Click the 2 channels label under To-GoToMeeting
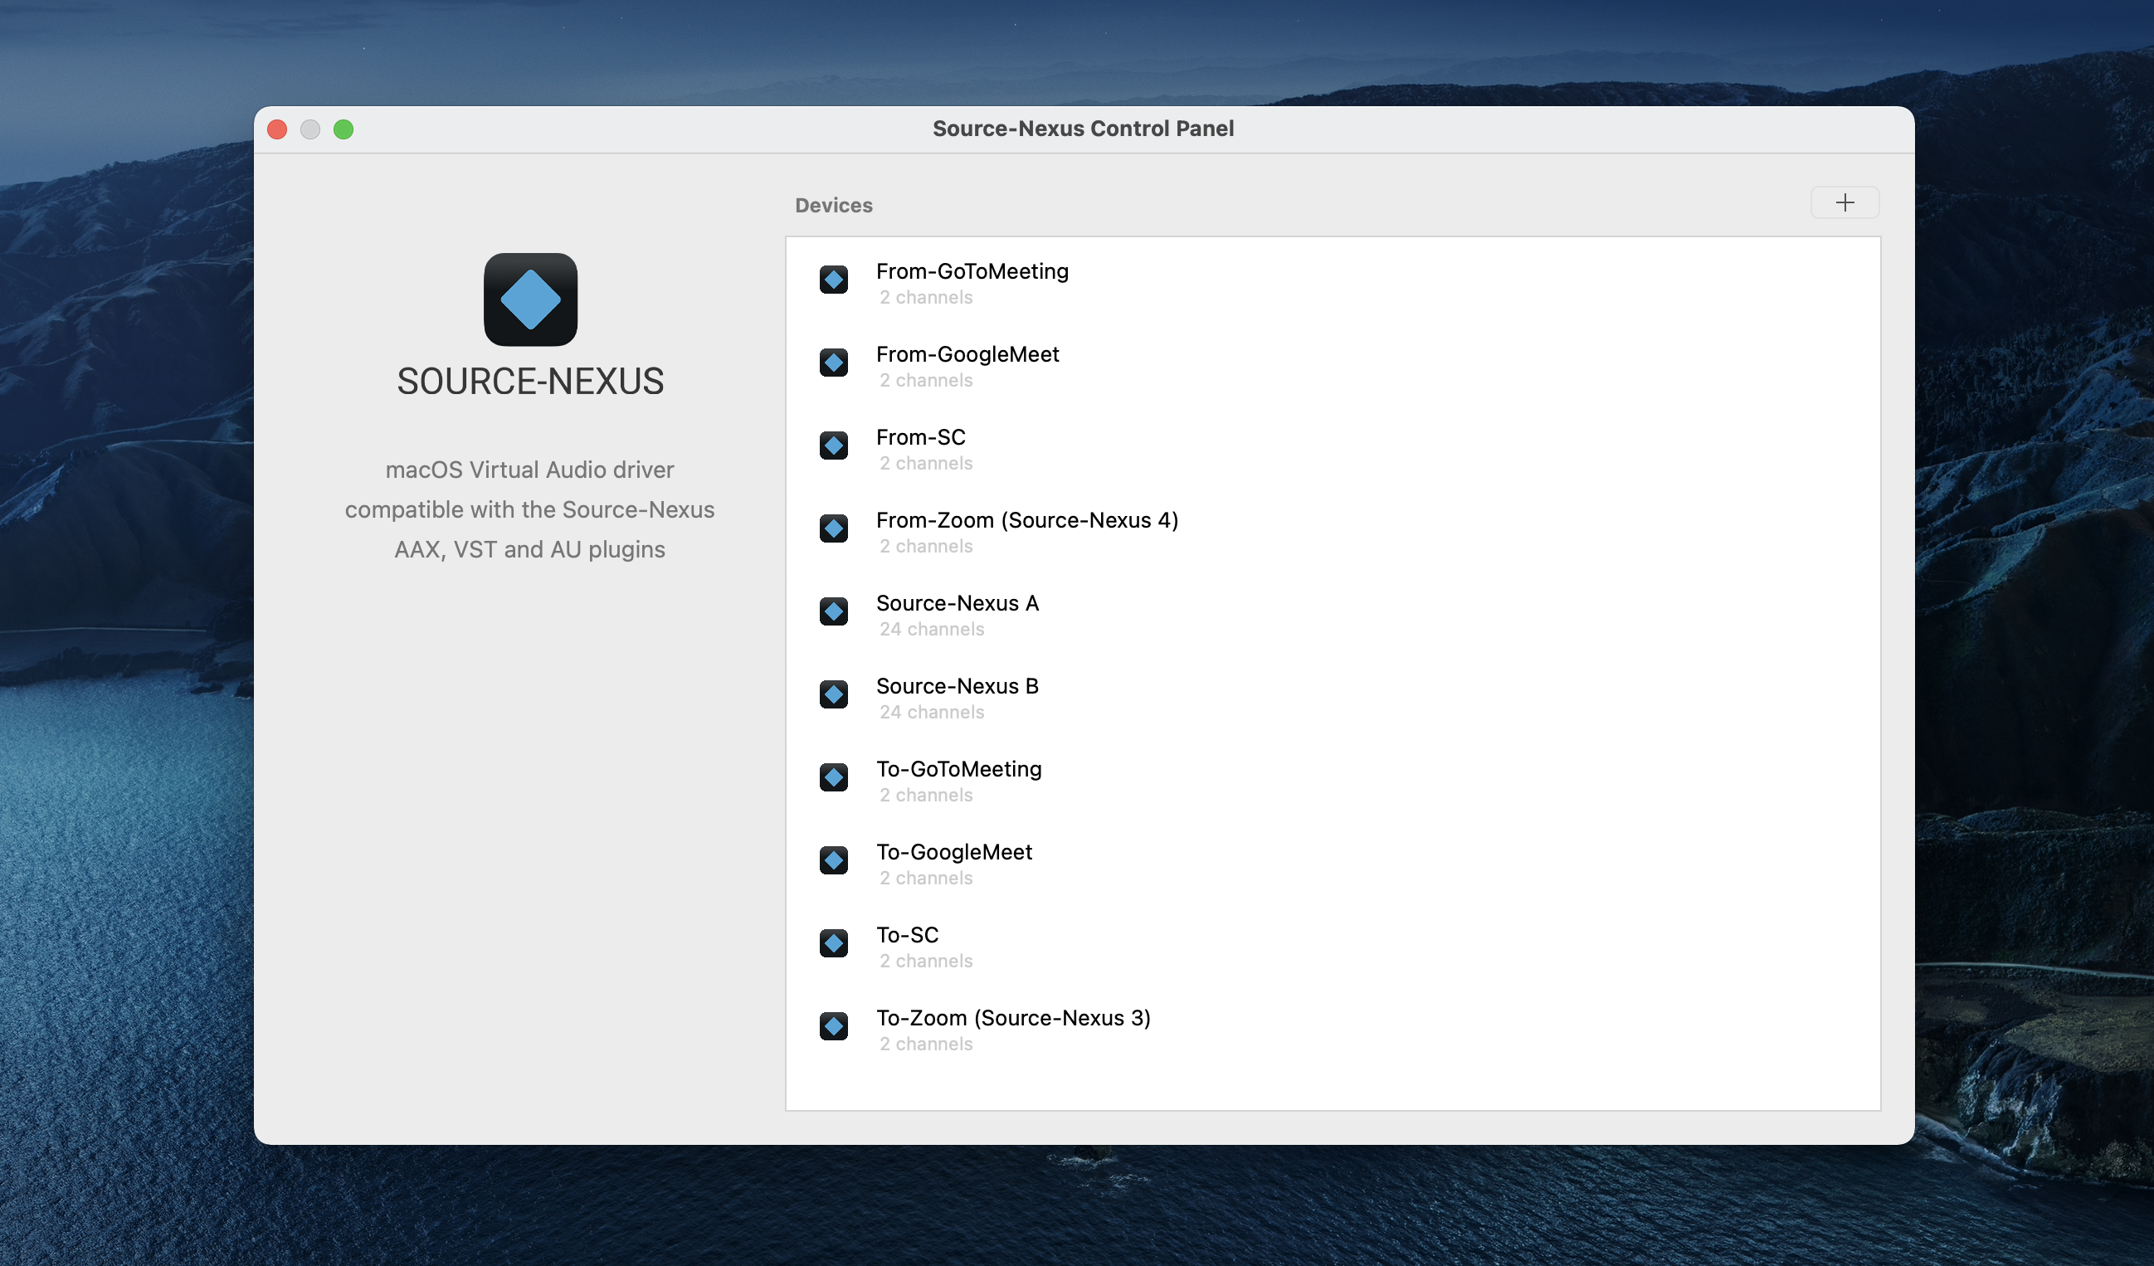Screen dimensions: 2154x1266 point(926,795)
